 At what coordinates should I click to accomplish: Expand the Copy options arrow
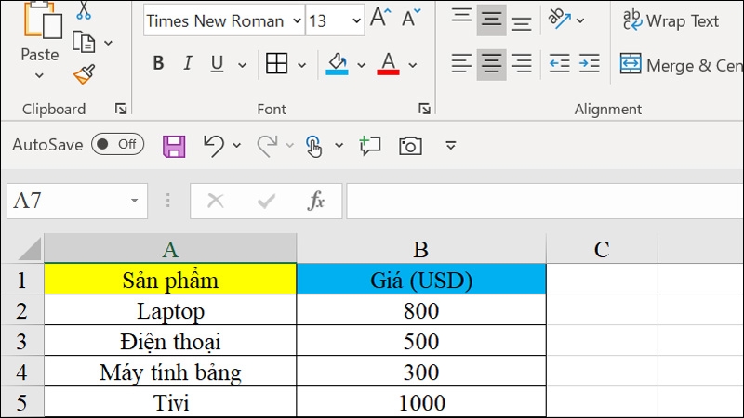(108, 43)
